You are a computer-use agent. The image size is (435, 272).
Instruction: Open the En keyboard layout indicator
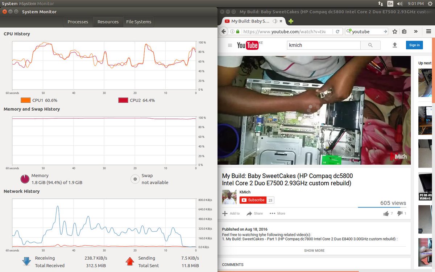click(390, 4)
